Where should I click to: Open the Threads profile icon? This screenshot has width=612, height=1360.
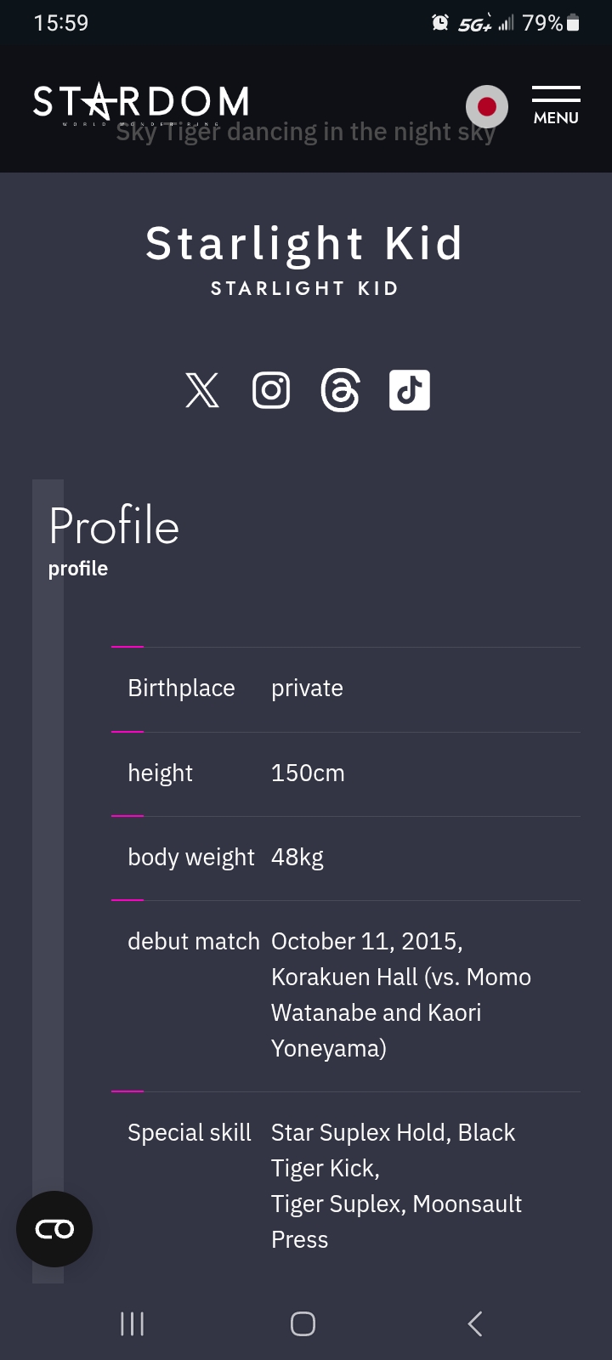pyautogui.click(x=340, y=390)
